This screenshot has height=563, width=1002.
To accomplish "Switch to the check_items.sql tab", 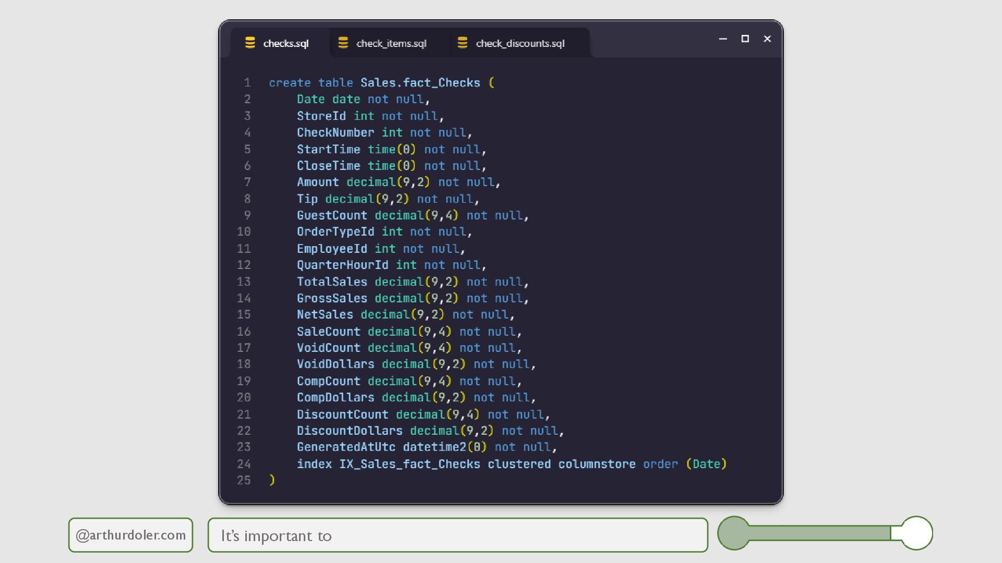I will 391,43.
